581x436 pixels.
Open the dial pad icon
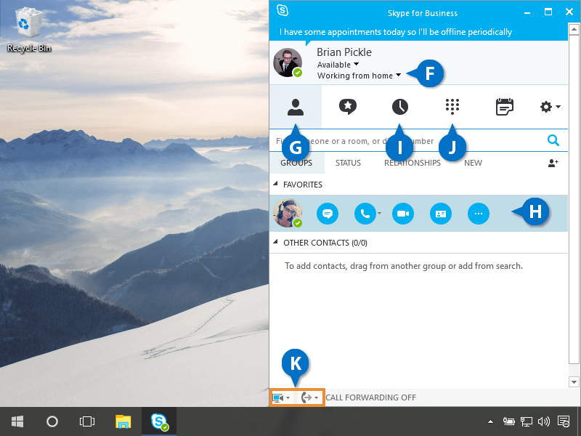click(x=452, y=107)
